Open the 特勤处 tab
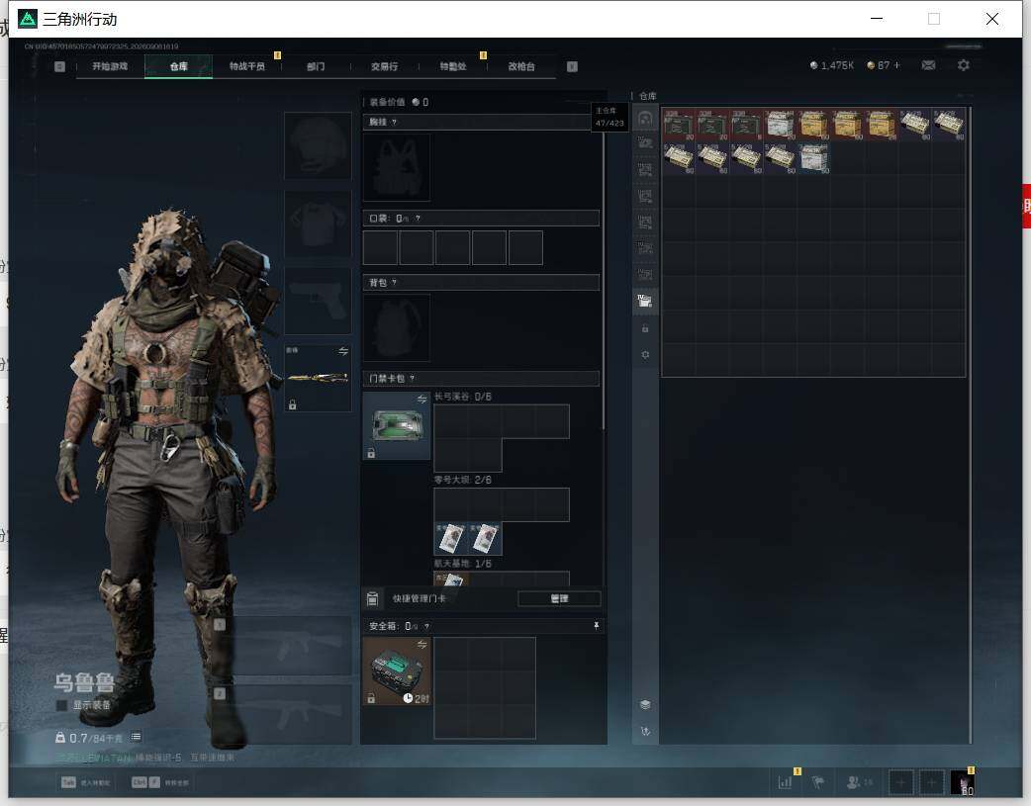 tap(452, 66)
